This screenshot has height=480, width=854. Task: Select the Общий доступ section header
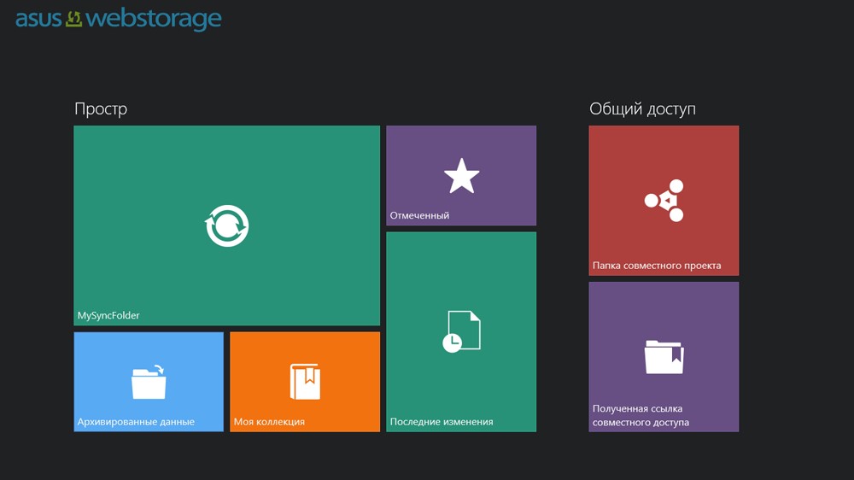(x=643, y=109)
